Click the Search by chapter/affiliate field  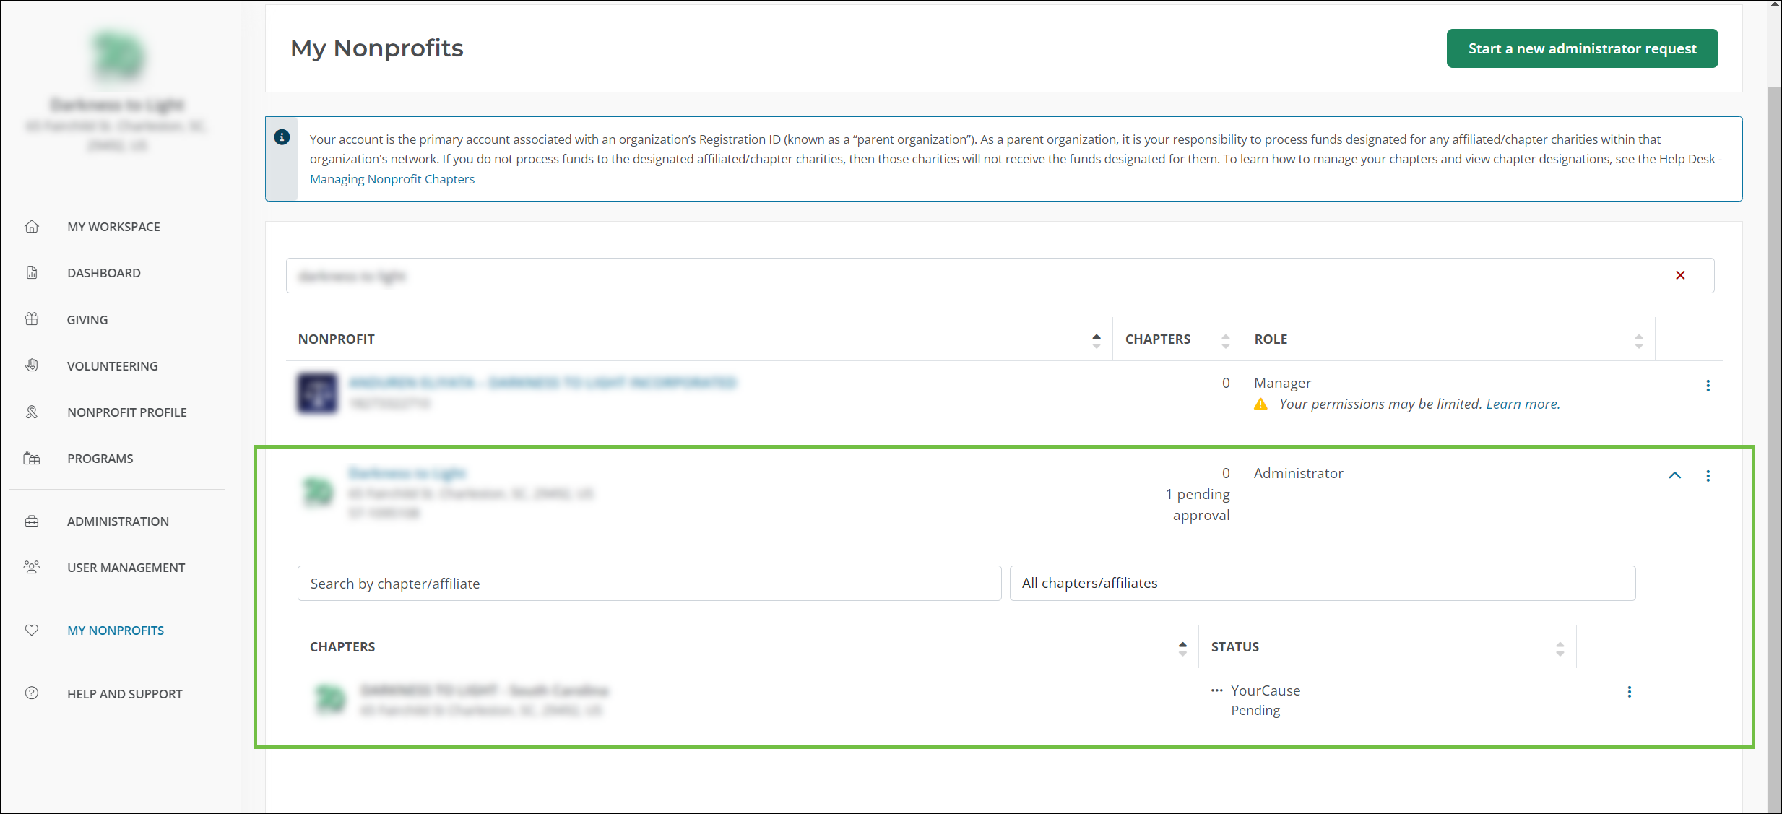tap(649, 584)
